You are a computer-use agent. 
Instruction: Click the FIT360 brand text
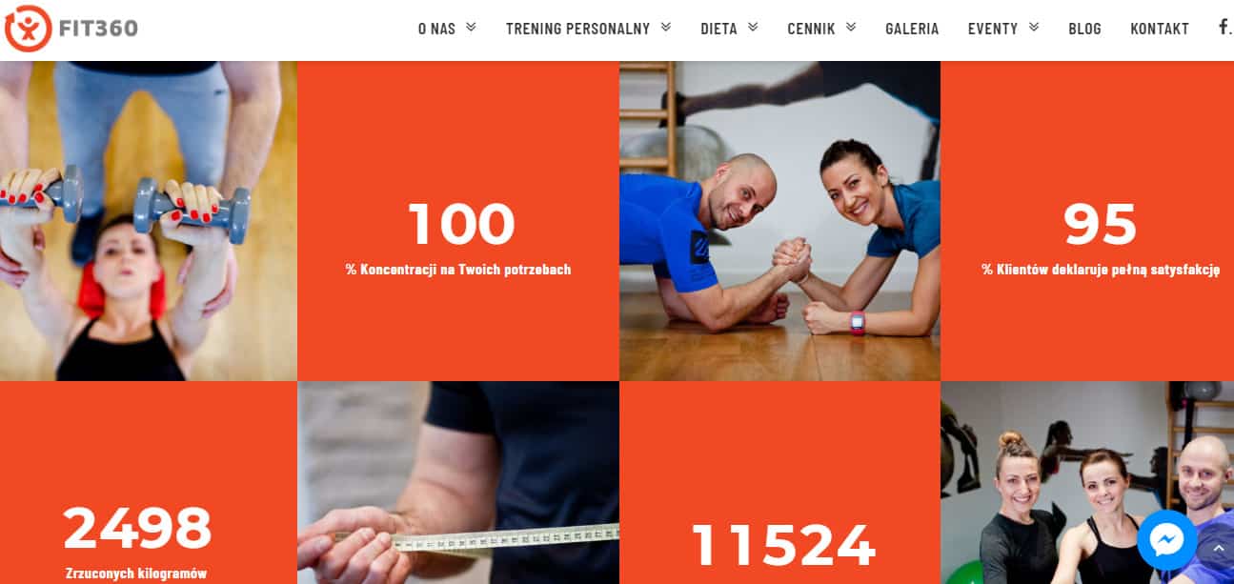coord(98,29)
